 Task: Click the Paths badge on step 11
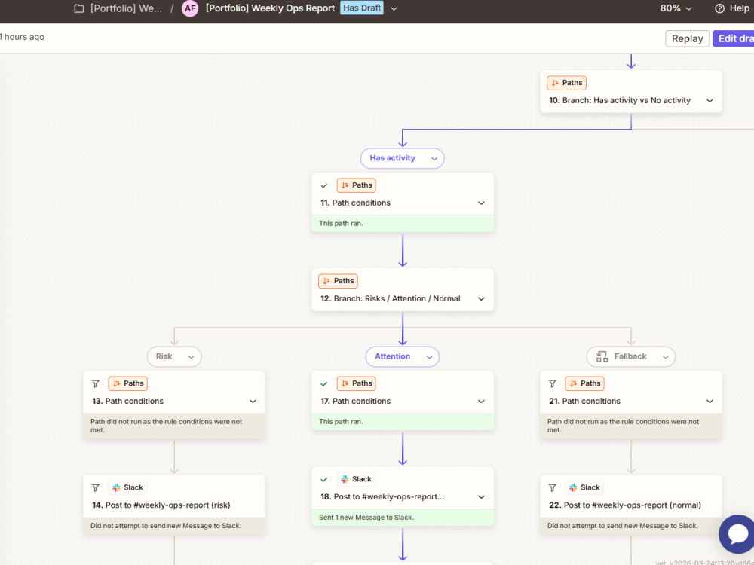pos(357,185)
